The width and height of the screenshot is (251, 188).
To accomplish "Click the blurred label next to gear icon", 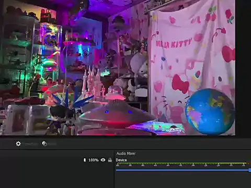I will coord(31,144).
